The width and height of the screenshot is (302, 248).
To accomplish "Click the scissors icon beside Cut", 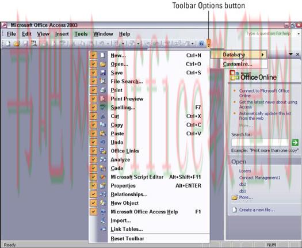I will point(103,116).
